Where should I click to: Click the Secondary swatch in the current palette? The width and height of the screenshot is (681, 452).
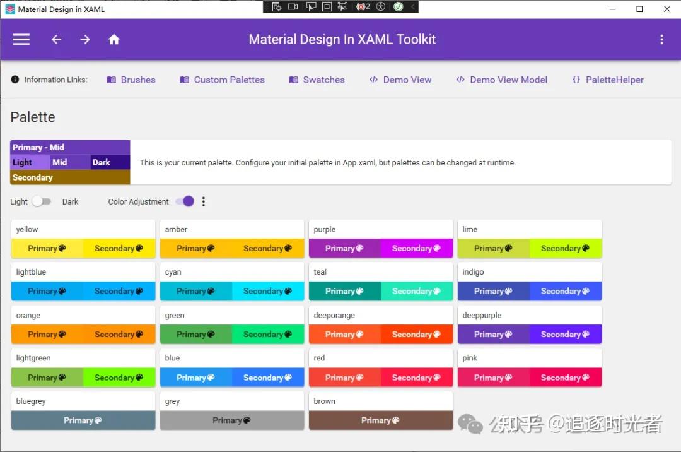point(69,177)
